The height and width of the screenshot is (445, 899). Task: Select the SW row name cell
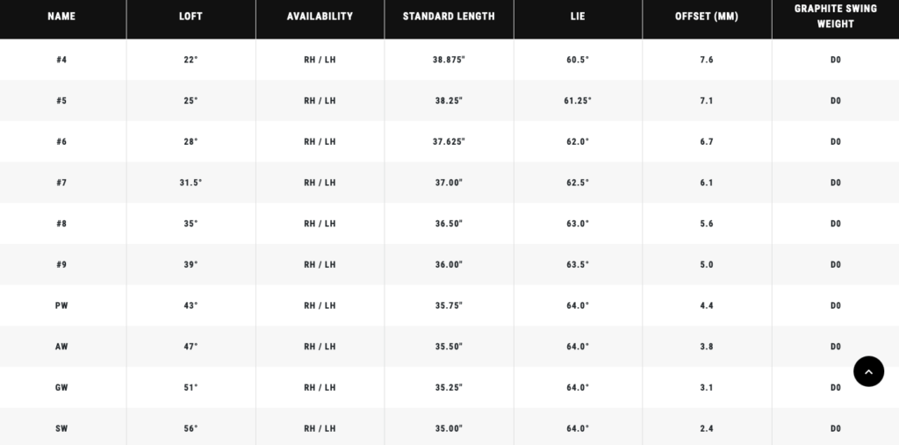62,428
